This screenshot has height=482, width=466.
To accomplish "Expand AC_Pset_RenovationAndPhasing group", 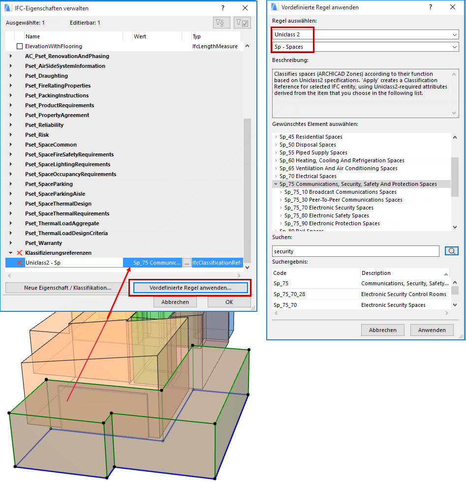I will point(11,56).
